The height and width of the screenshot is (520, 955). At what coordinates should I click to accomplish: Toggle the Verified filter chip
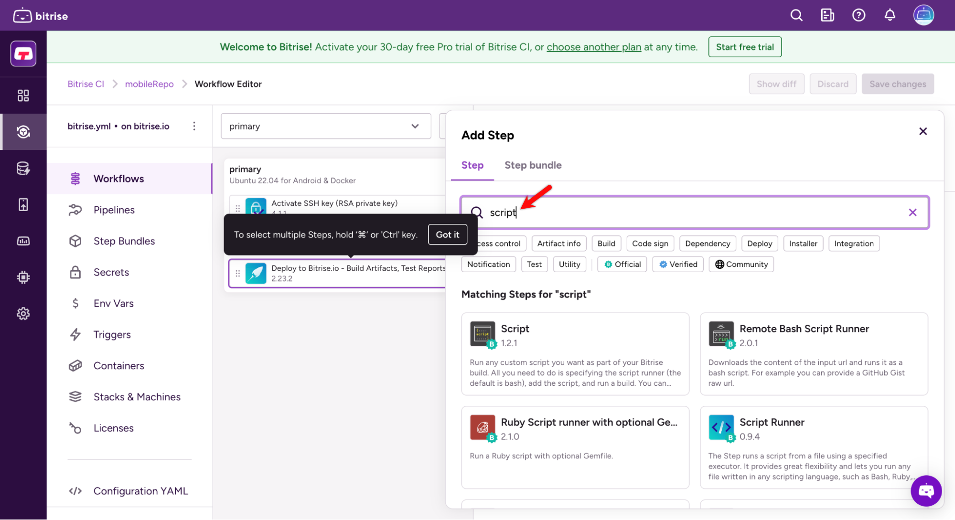(x=678, y=264)
